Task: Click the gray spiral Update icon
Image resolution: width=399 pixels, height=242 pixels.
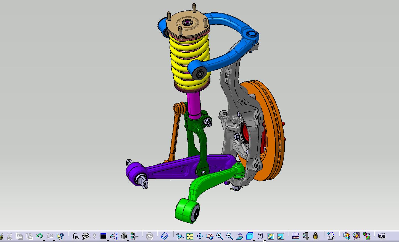Action: tap(149, 236)
